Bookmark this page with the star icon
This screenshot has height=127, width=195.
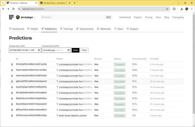tap(167, 9)
